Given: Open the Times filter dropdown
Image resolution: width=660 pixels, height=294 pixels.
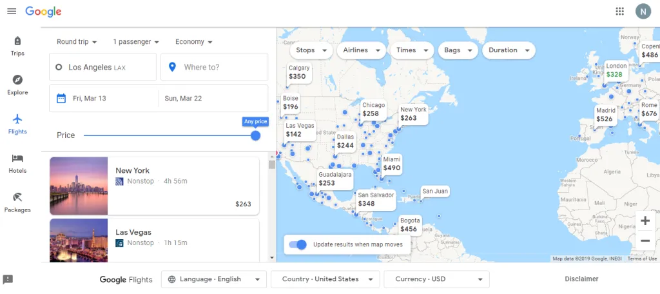Looking at the screenshot, I should click(x=412, y=50).
